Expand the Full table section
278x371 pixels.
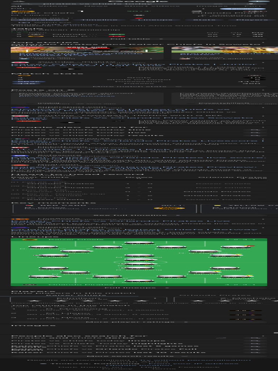point(139,39)
